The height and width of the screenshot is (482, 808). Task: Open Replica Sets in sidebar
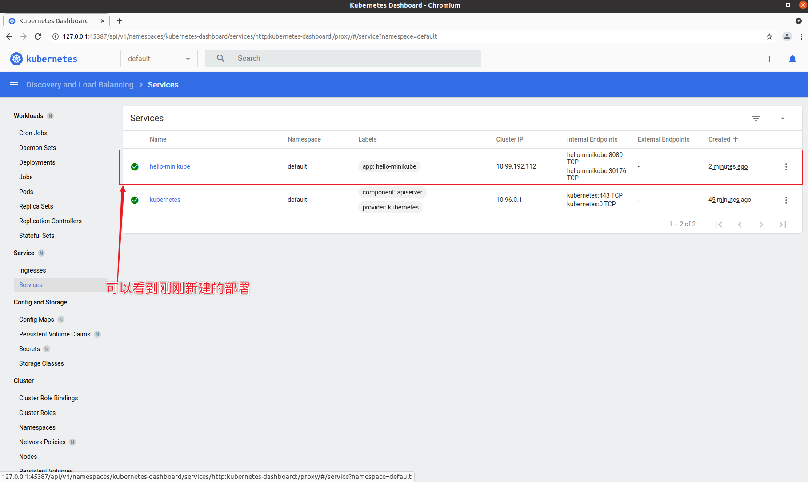pyautogui.click(x=36, y=206)
